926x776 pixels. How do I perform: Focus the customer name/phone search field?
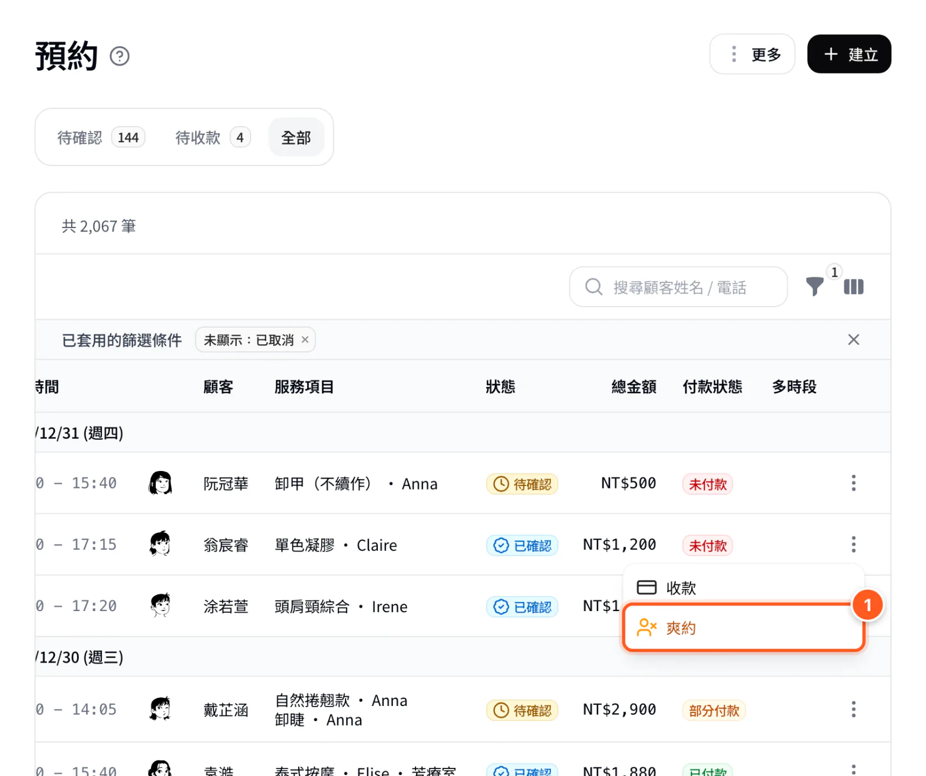(x=678, y=287)
